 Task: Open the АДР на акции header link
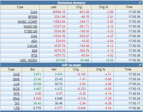tap(71, 65)
